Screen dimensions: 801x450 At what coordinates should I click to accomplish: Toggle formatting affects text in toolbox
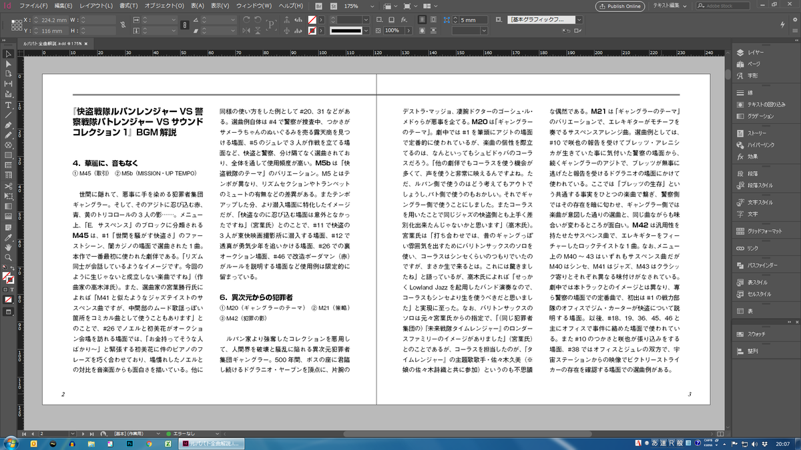click(x=12, y=289)
